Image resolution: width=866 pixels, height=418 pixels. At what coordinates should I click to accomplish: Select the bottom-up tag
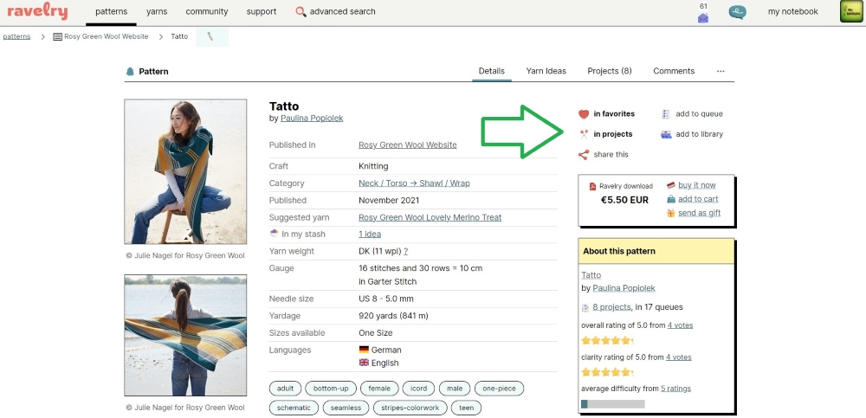point(331,389)
